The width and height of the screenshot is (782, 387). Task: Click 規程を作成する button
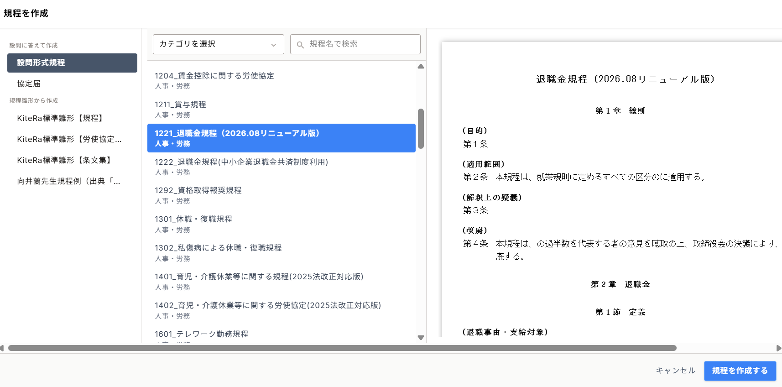(740, 371)
